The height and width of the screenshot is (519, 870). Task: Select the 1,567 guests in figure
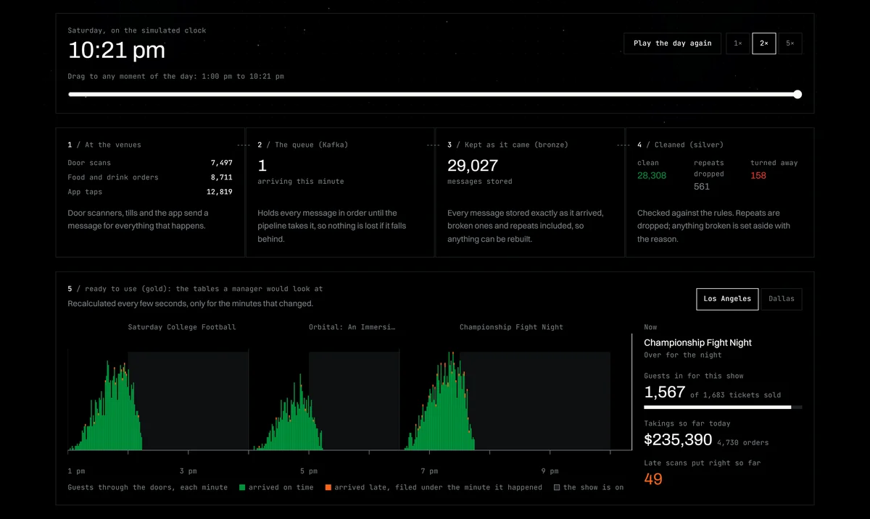pos(665,392)
